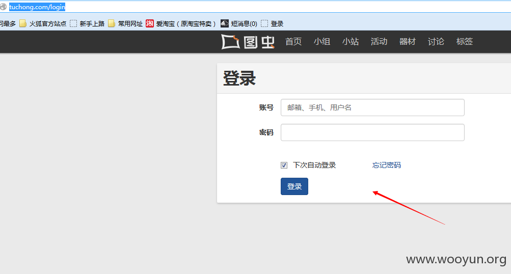The height and width of the screenshot is (274, 511).
Task: Open the 标签 navigation item
Action: click(x=465, y=42)
